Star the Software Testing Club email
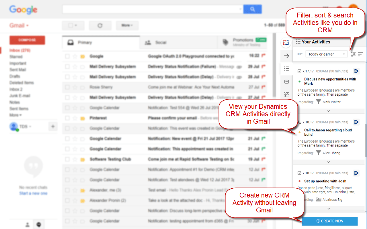The height and width of the screenshot is (229, 367). tap(75, 159)
